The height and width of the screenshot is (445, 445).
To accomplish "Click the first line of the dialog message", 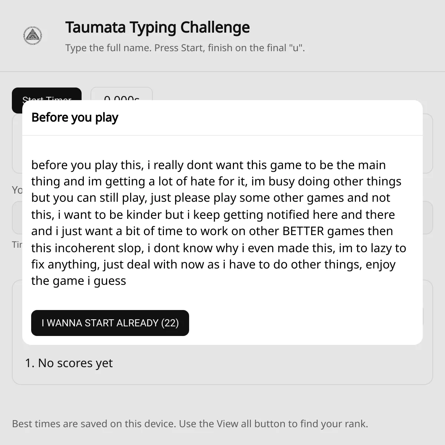I will click(208, 165).
